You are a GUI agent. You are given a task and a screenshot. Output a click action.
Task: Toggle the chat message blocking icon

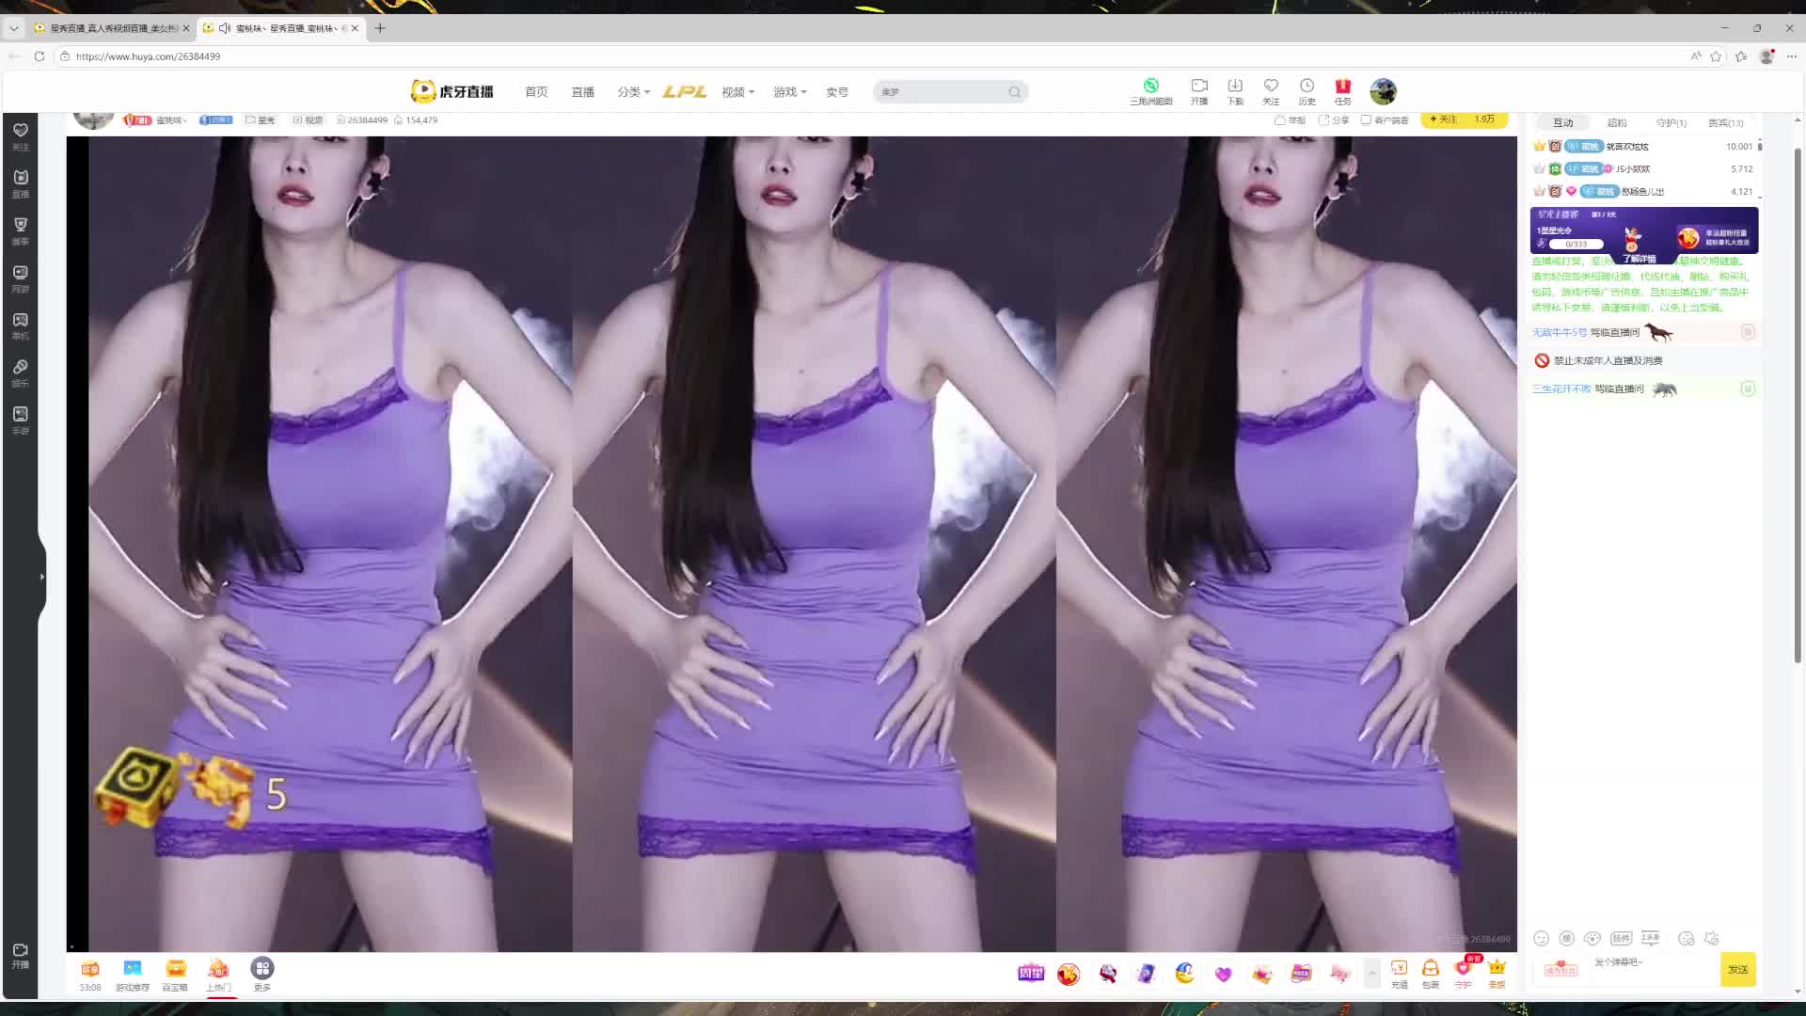[x=1687, y=938]
